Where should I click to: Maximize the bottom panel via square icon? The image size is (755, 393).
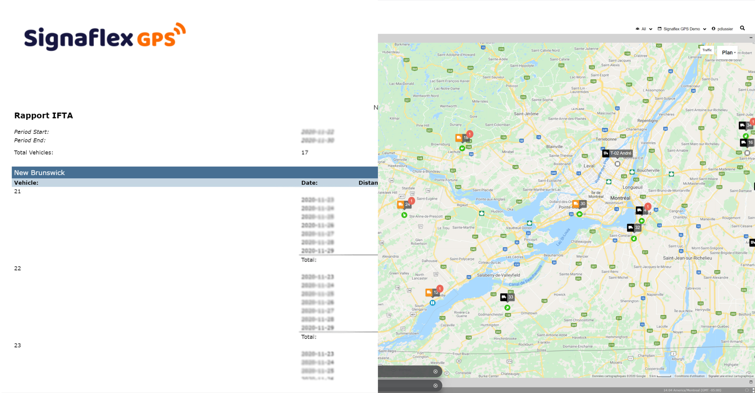751,382
